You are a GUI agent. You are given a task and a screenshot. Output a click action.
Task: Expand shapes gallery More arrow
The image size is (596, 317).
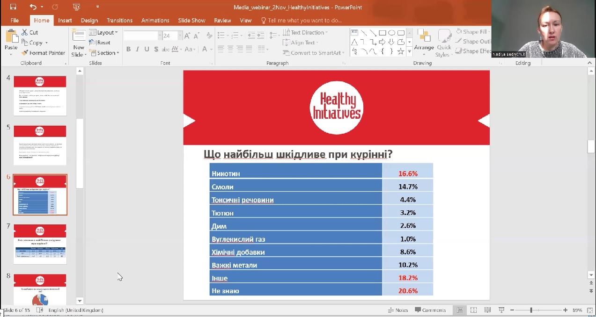click(x=410, y=51)
